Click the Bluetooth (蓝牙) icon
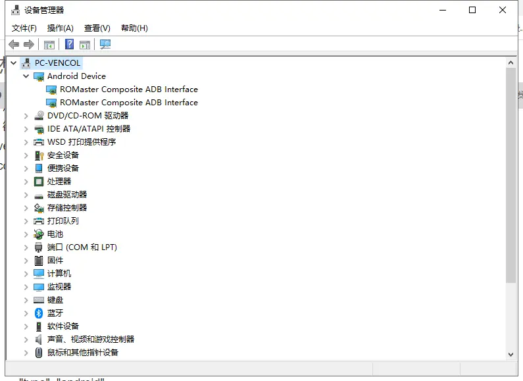This screenshot has width=523, height=381. click(x=39, y=313)
